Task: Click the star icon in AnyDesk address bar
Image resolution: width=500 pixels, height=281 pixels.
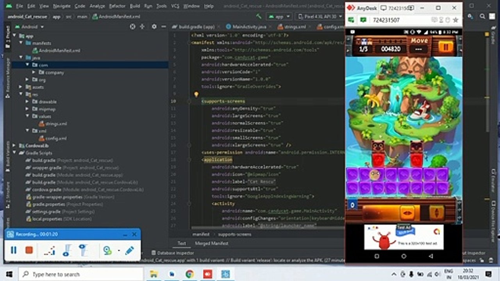Action: (455, 20)
